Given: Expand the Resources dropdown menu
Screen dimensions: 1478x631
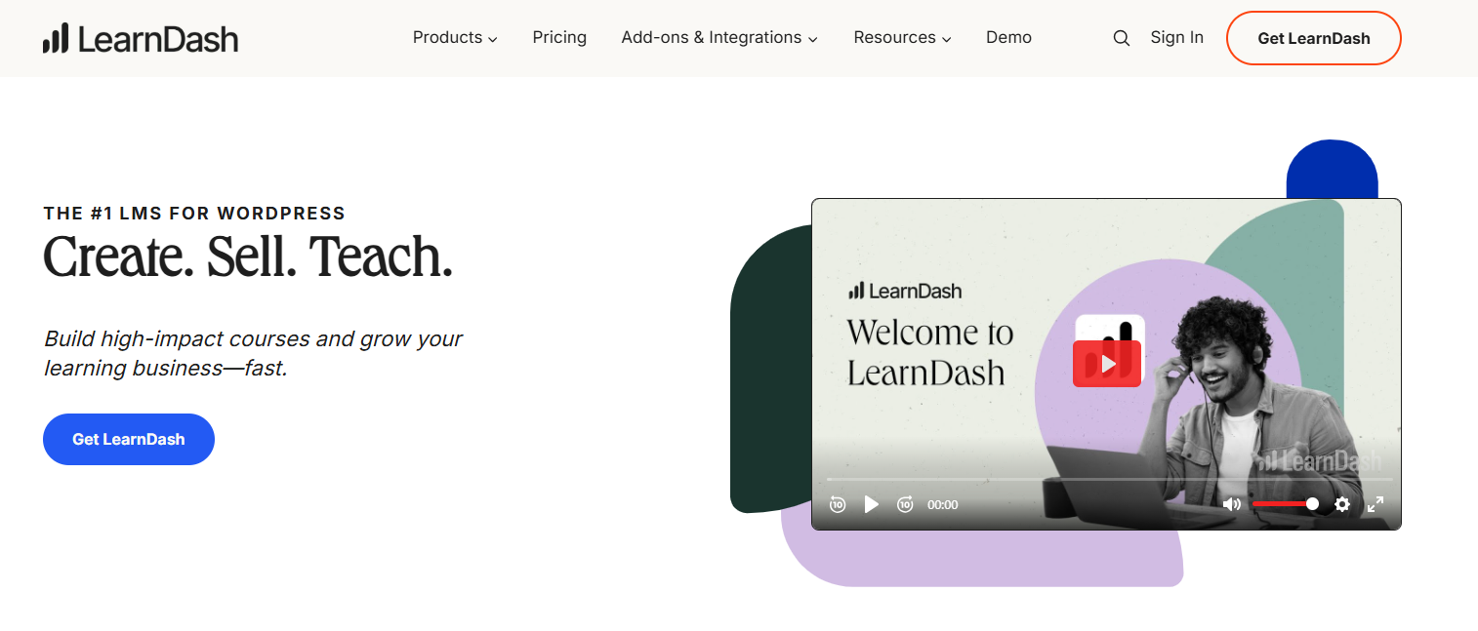Looking at the screenshot, I should pos(902,38).
